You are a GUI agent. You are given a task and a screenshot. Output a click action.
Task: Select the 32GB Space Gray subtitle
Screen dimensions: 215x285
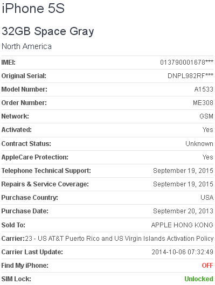[x=48, y=31]
